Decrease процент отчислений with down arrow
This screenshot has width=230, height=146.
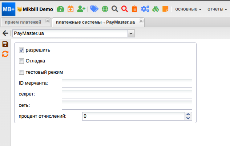pyautogui.click(x=188, y=118)
